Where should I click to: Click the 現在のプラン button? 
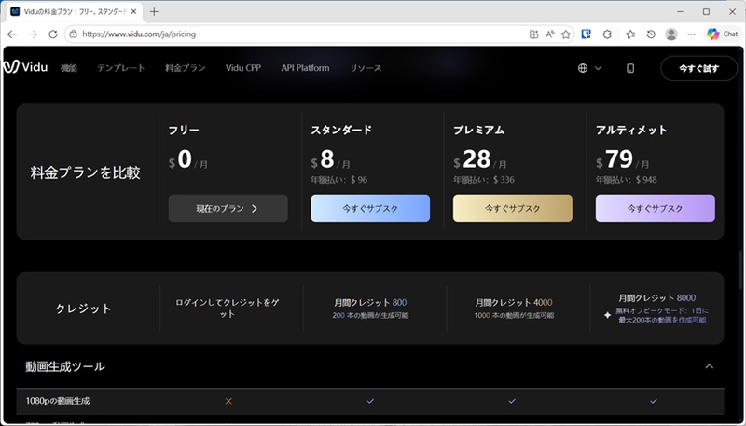228,208
